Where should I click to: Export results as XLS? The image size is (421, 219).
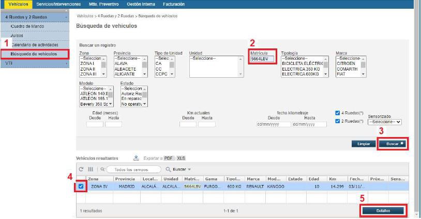click(x=181, y=158)
